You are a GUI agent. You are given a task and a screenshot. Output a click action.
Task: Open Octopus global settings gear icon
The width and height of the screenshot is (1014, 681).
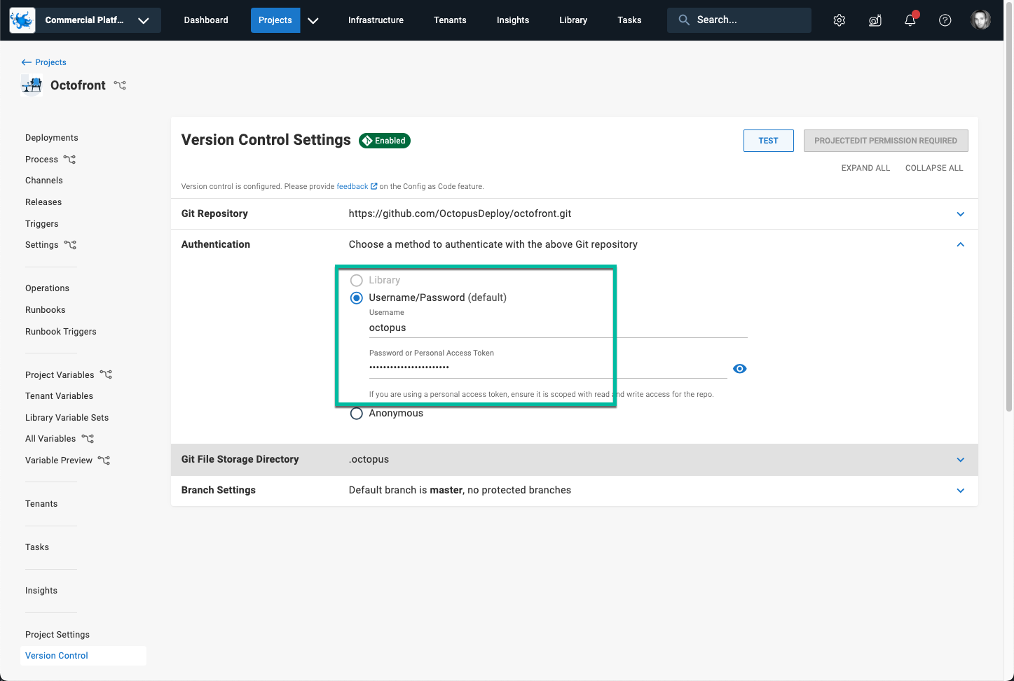coord(839,20)
